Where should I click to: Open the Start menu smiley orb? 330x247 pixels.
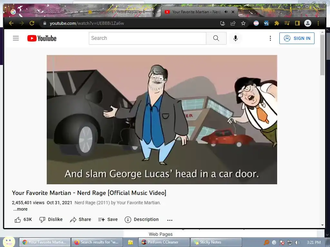point(9,242)
